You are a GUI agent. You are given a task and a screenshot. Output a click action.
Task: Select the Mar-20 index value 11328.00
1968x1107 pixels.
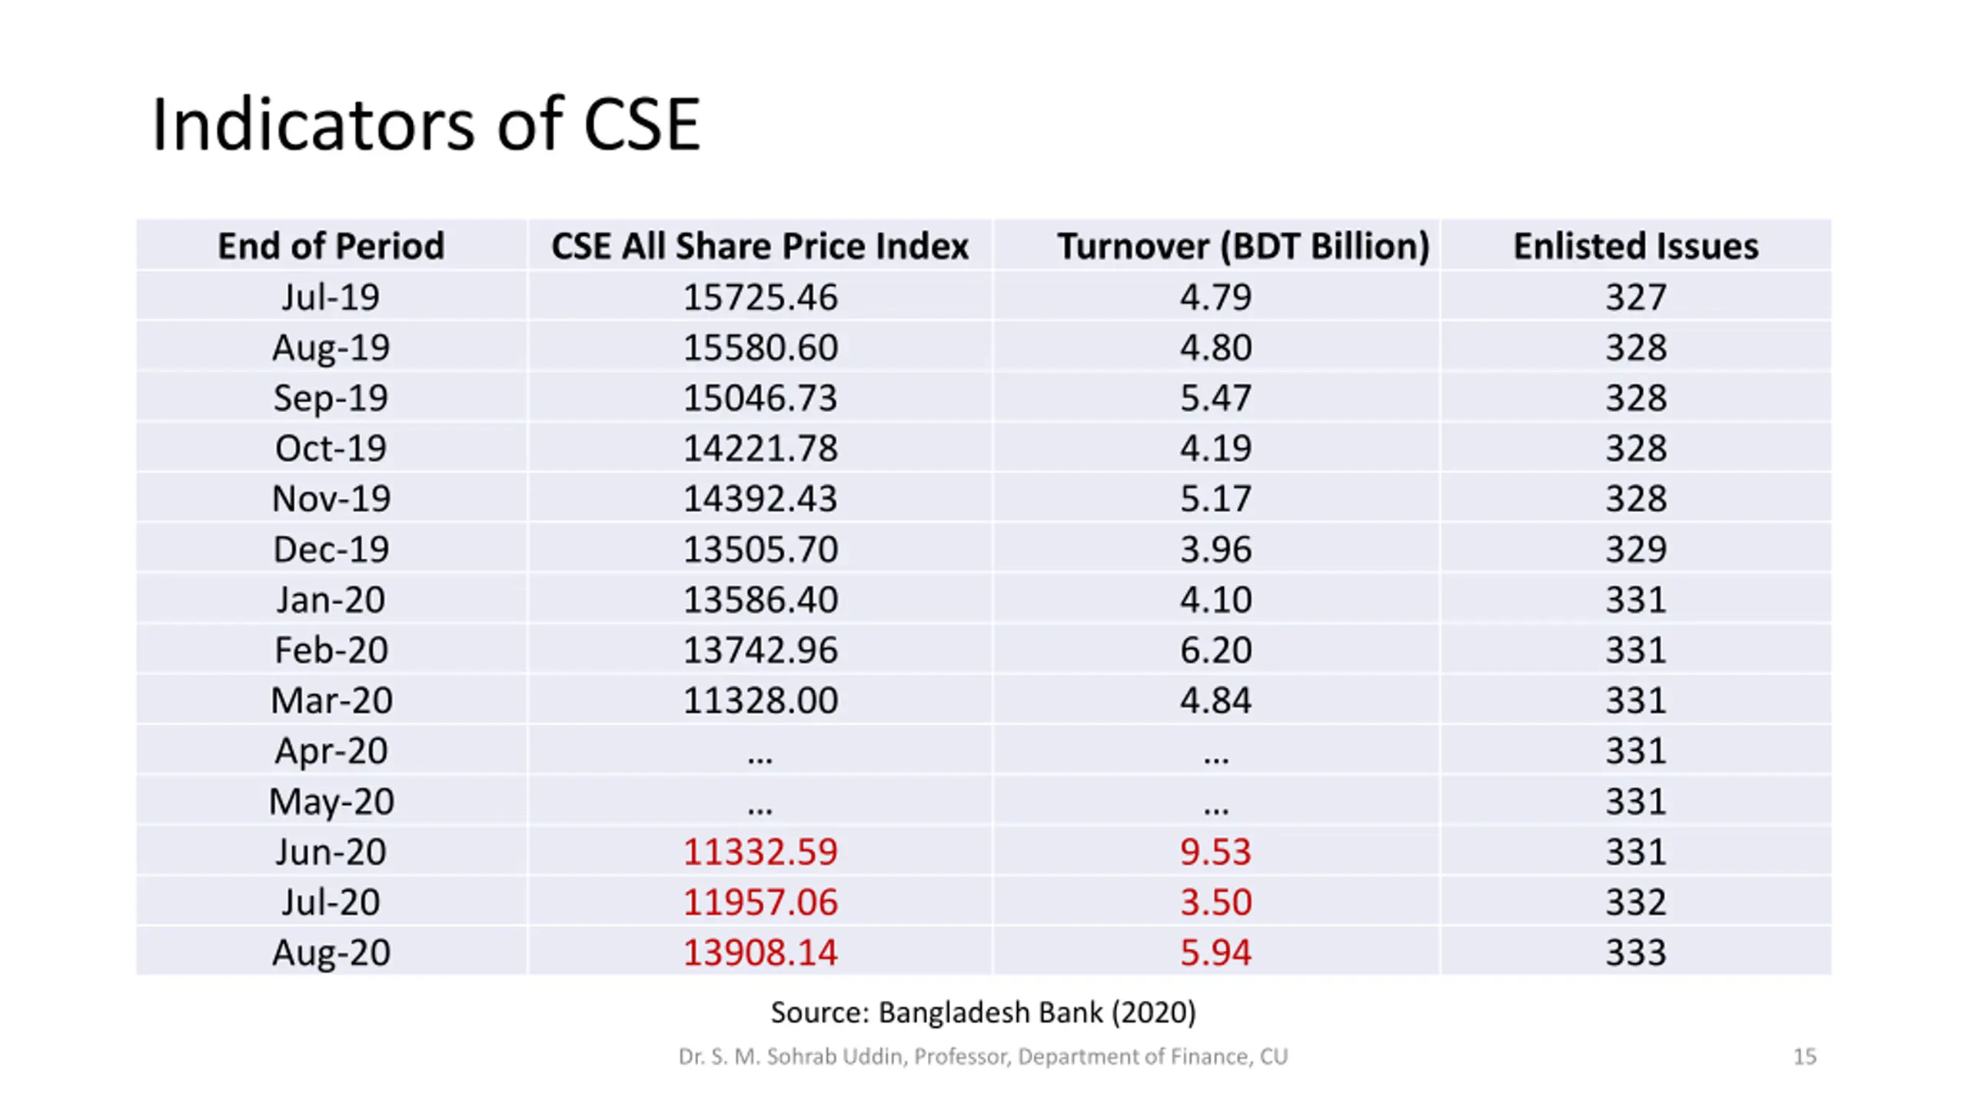pyautogui.click(x=760, y=700)
